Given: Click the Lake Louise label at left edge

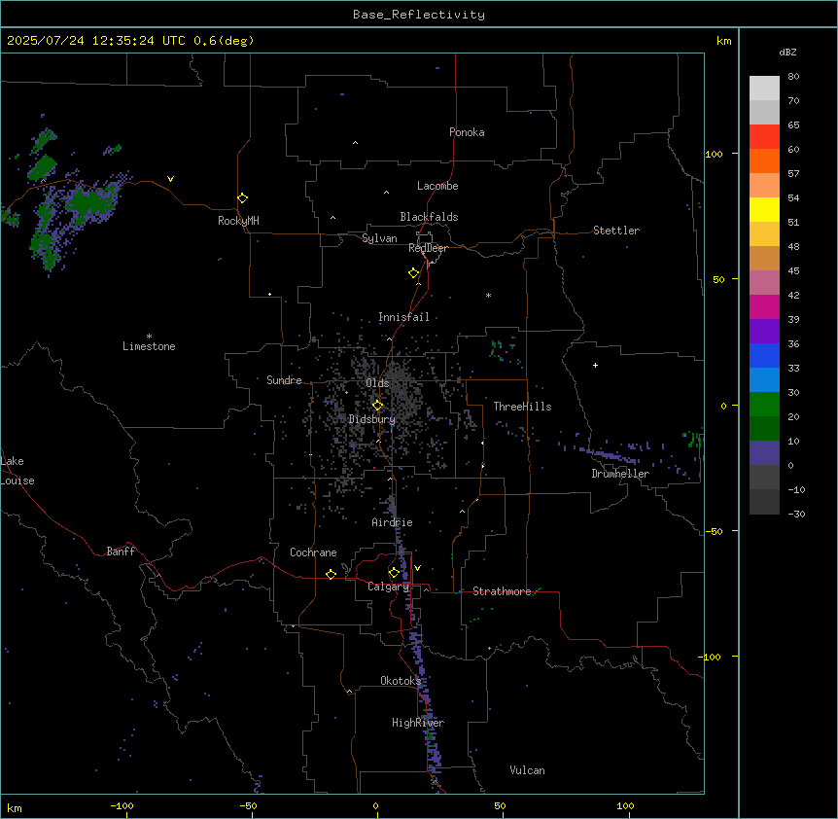Looking at the screenshot, I should tap(17, 471).
